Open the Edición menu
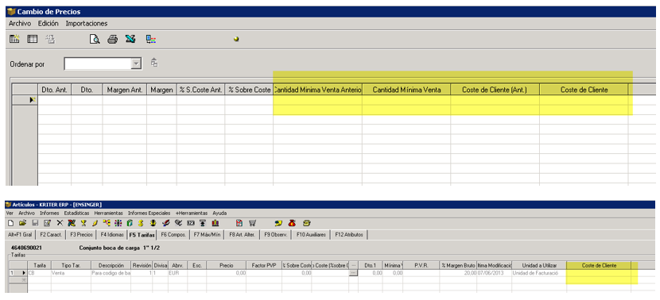This screenshot has height=300, width=660. coord(48,24)
